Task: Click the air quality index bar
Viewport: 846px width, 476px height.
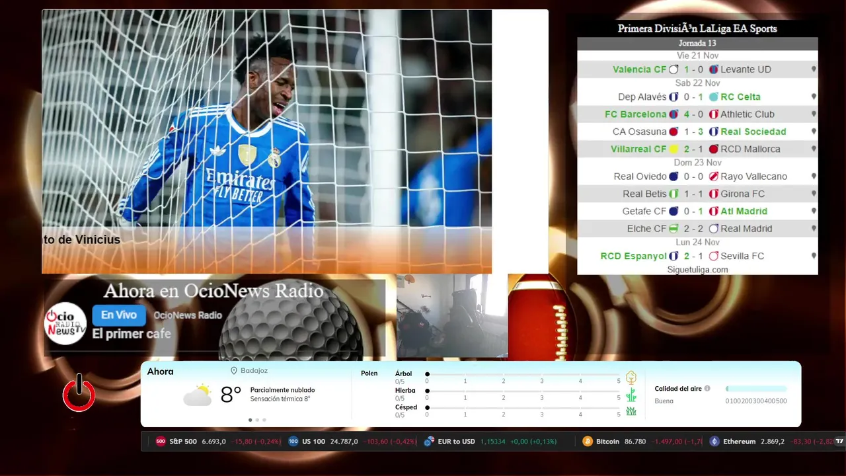Action: pyautogui.click(x=756, y=389)
